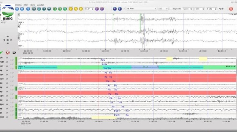Click stepper of the middle spectrogram spinbox
The image size is (237, 132).
203,9
